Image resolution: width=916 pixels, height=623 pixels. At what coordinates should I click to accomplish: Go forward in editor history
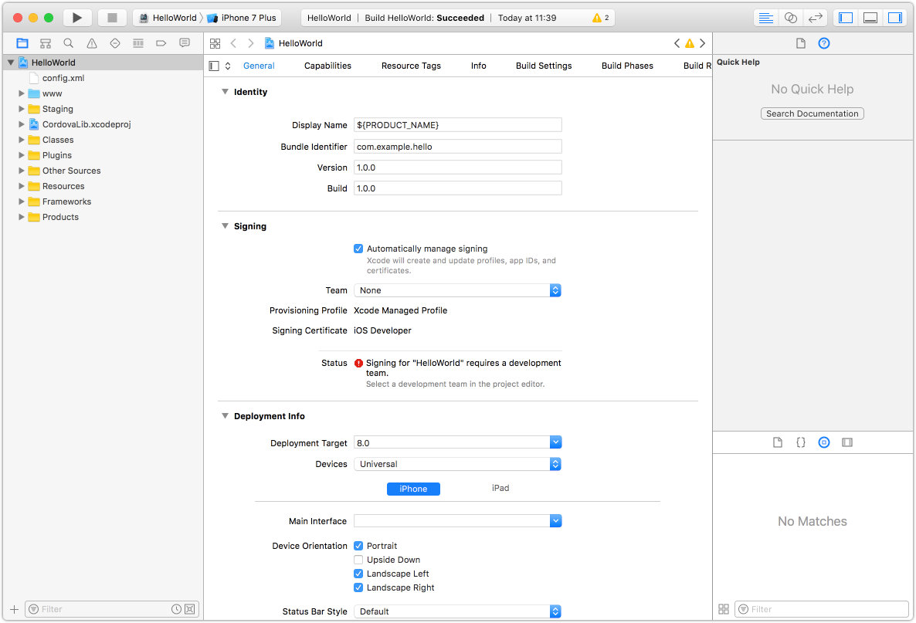pos(250,43)
